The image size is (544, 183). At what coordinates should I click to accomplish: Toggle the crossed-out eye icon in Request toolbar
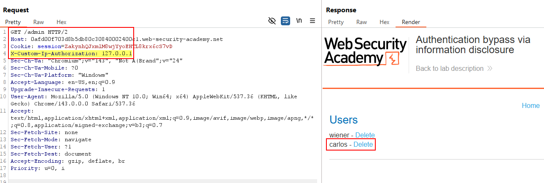click(272, 21)
